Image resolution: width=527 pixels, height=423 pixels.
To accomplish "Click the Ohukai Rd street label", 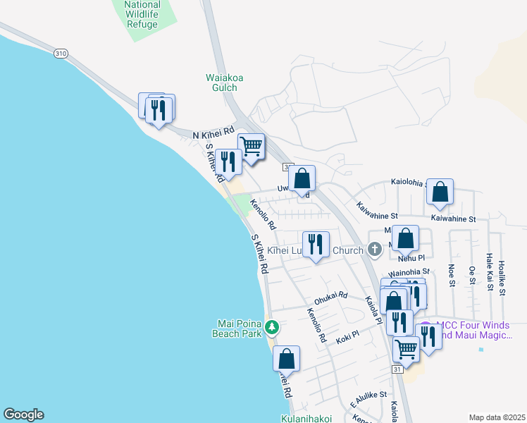I will (x=330, y=298).
